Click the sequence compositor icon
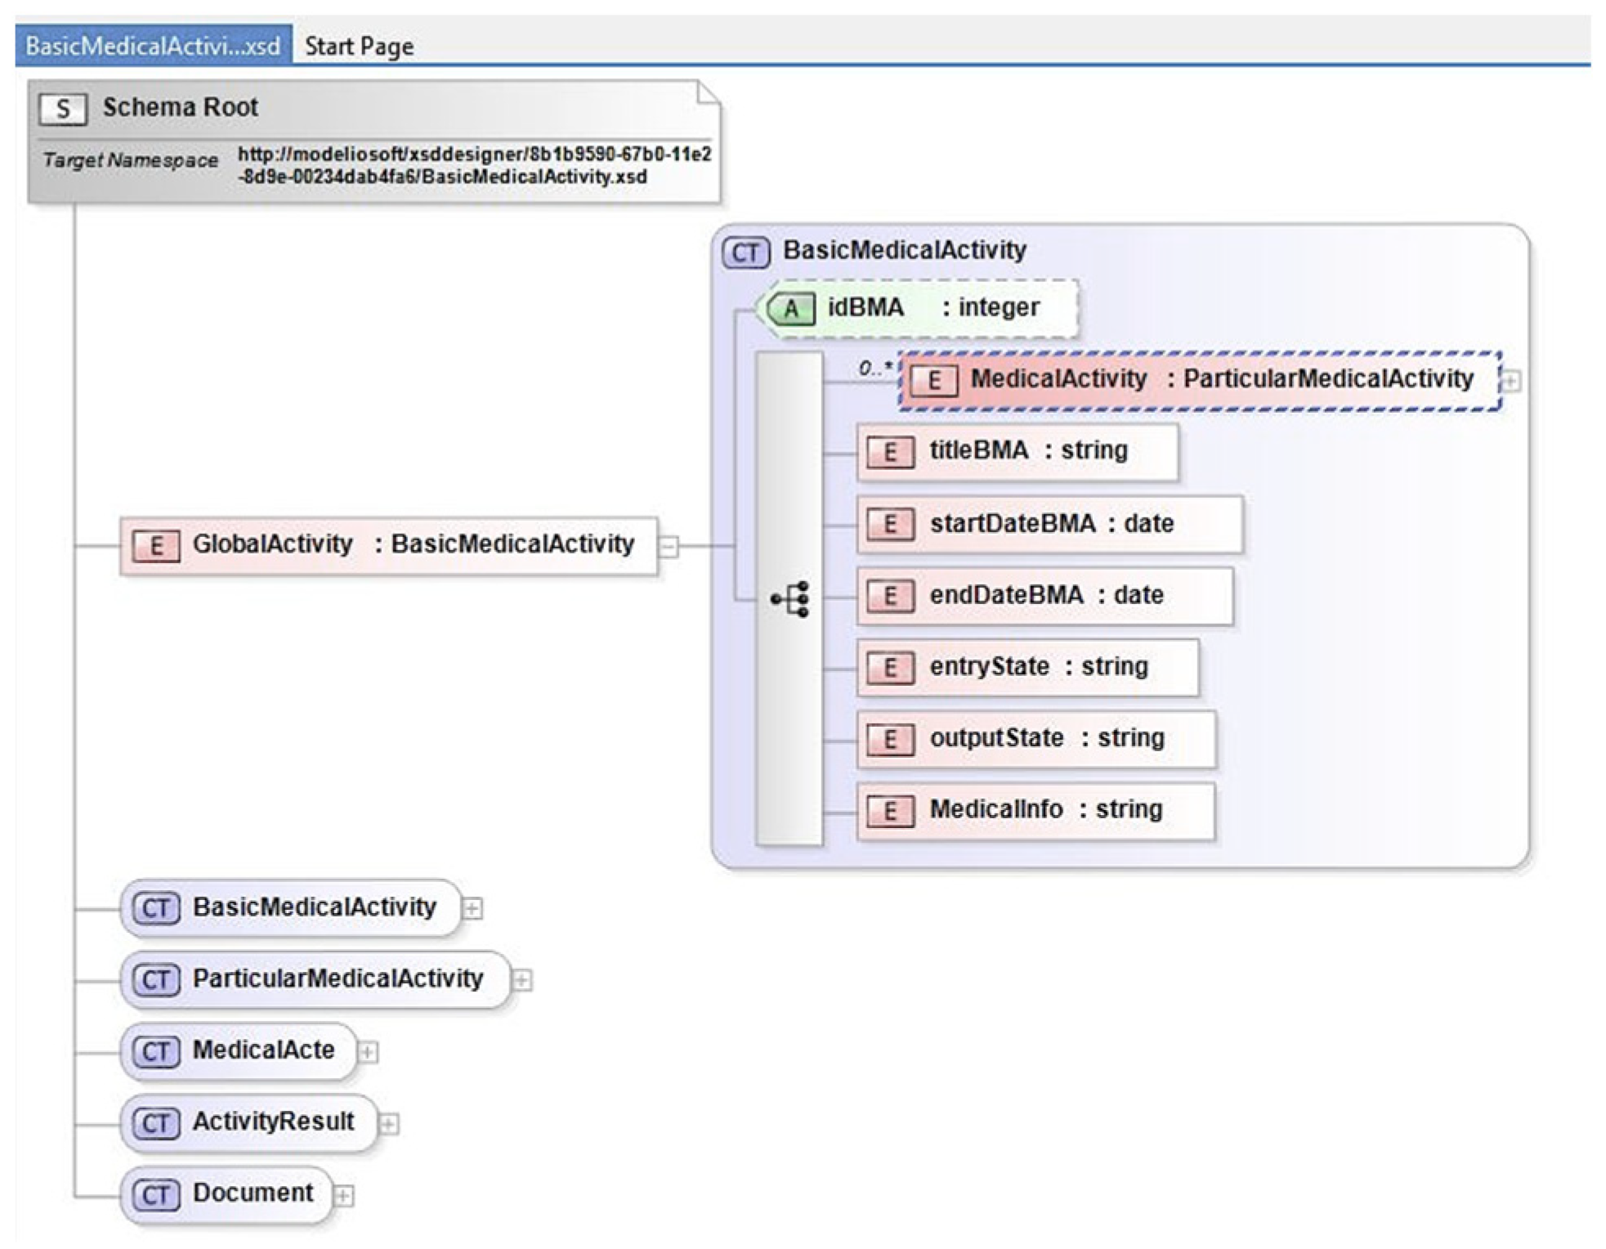The height and width of the screenshot is (1249, 1606). tap(790, 599)
